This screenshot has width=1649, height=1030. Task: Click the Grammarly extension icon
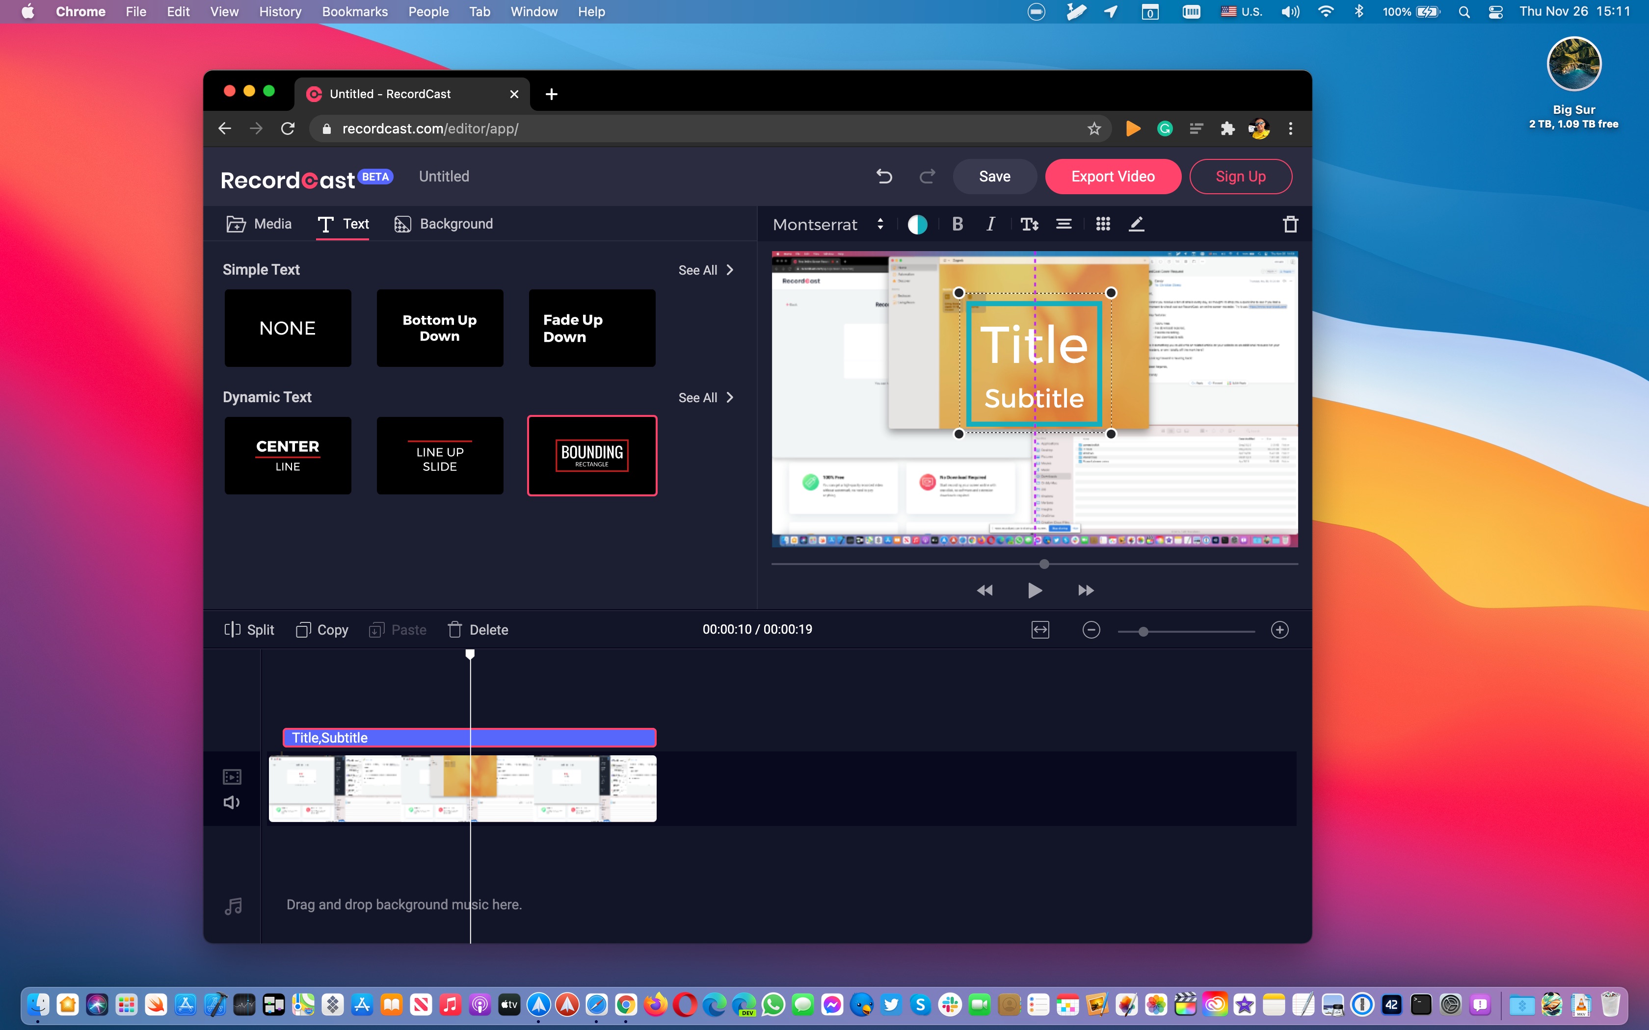(1165, 129)
